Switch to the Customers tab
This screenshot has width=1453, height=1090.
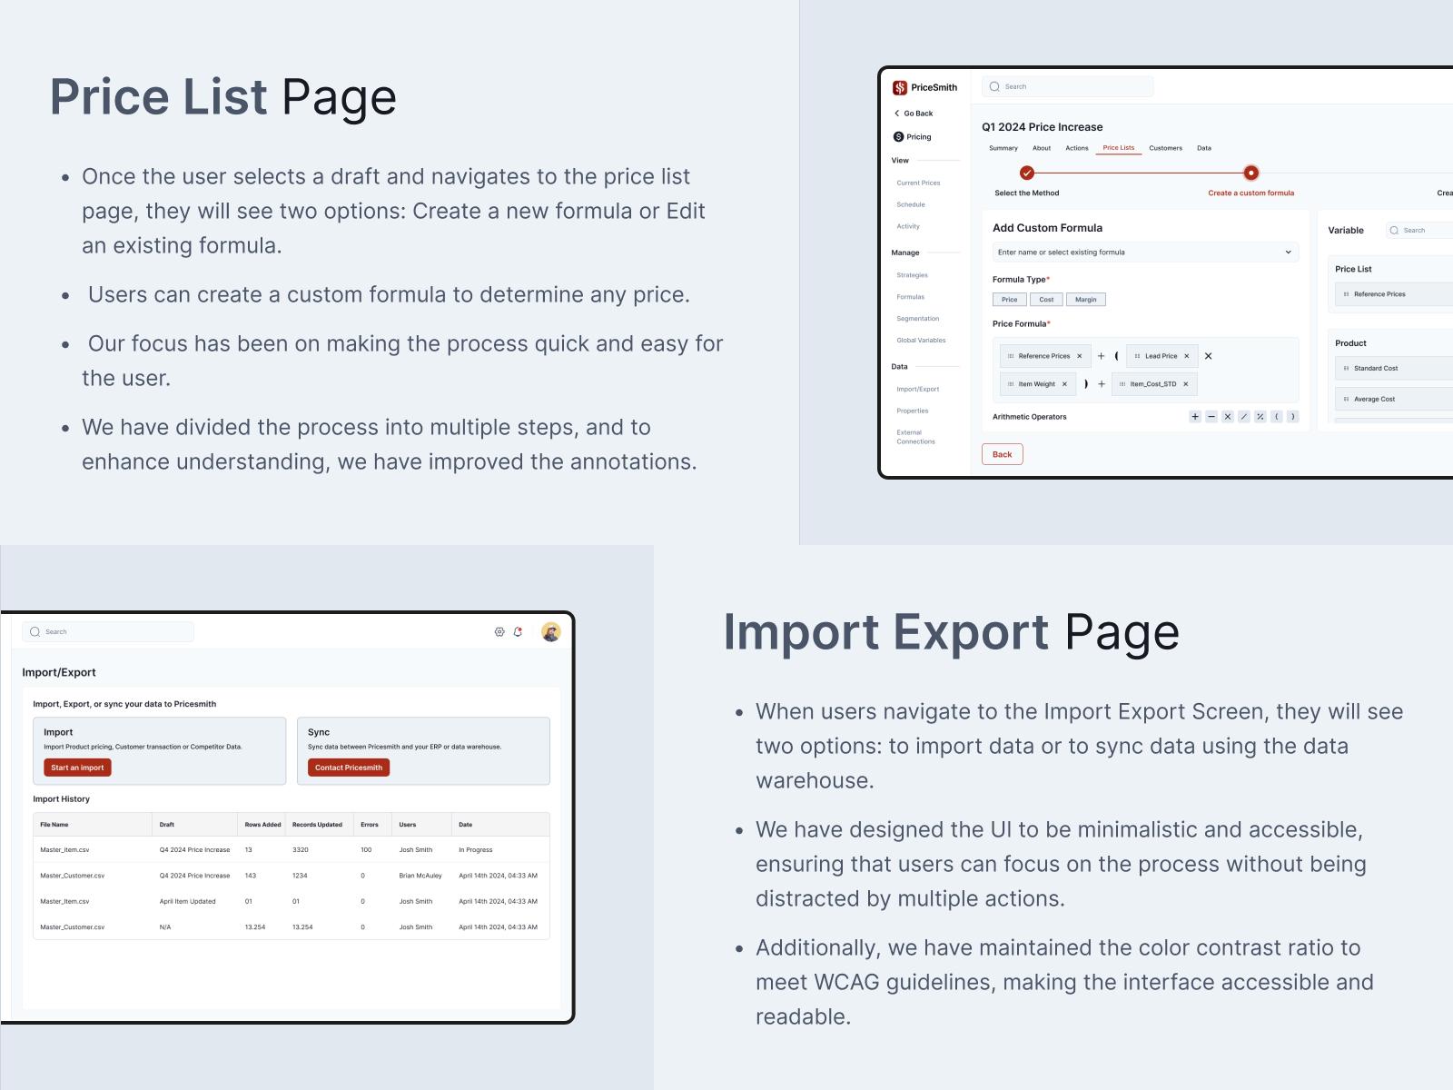coord(1165,148)
